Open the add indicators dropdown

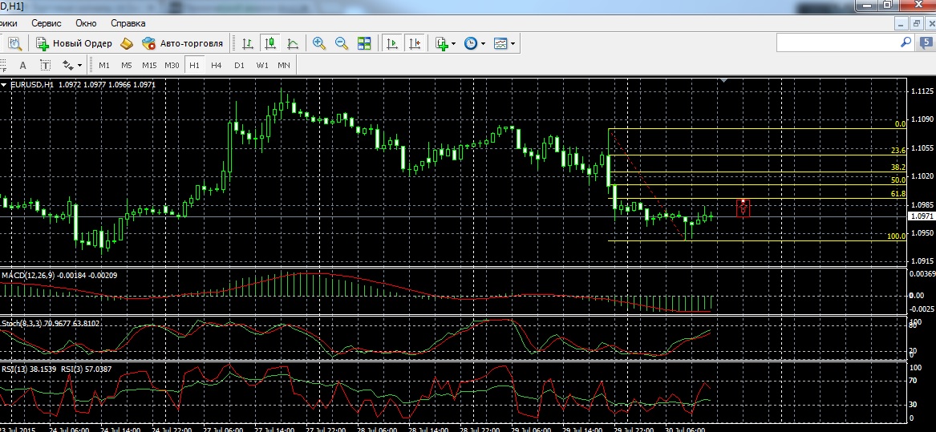(445, 43)
